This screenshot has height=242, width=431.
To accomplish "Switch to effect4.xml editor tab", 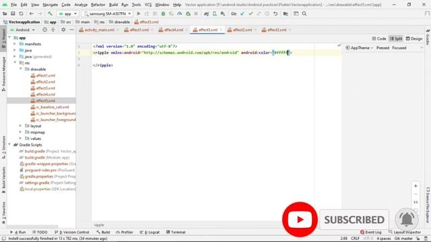I will [174, 30].
